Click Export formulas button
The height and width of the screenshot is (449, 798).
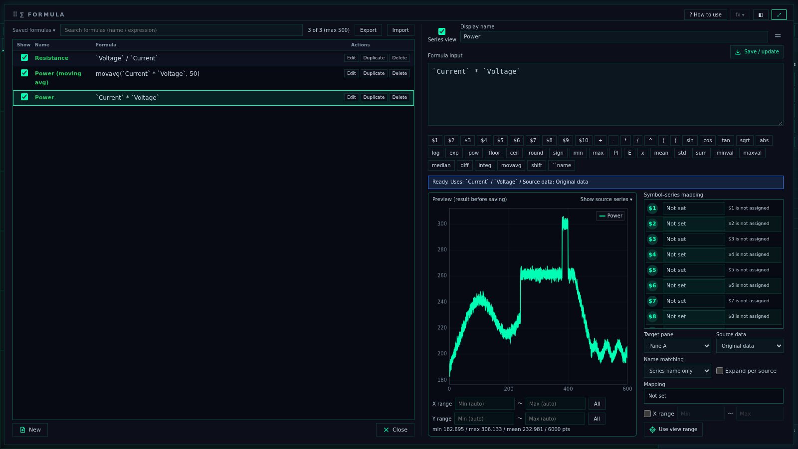[x=368, y=30]
